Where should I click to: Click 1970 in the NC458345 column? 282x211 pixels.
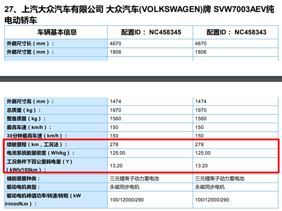(116, 110)
